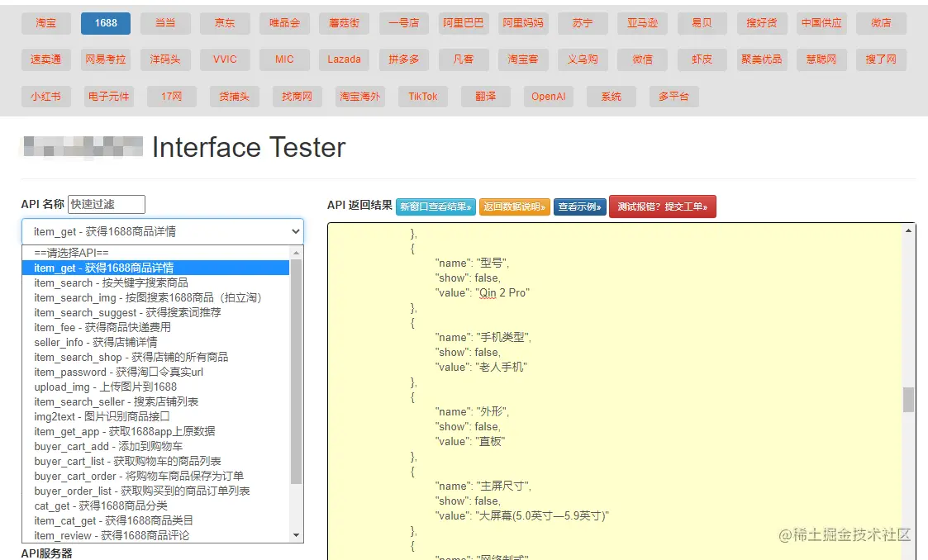Switch to the 义乌购 tab
Viewport: 928px width, 560px height.
(x=583, y=59)
